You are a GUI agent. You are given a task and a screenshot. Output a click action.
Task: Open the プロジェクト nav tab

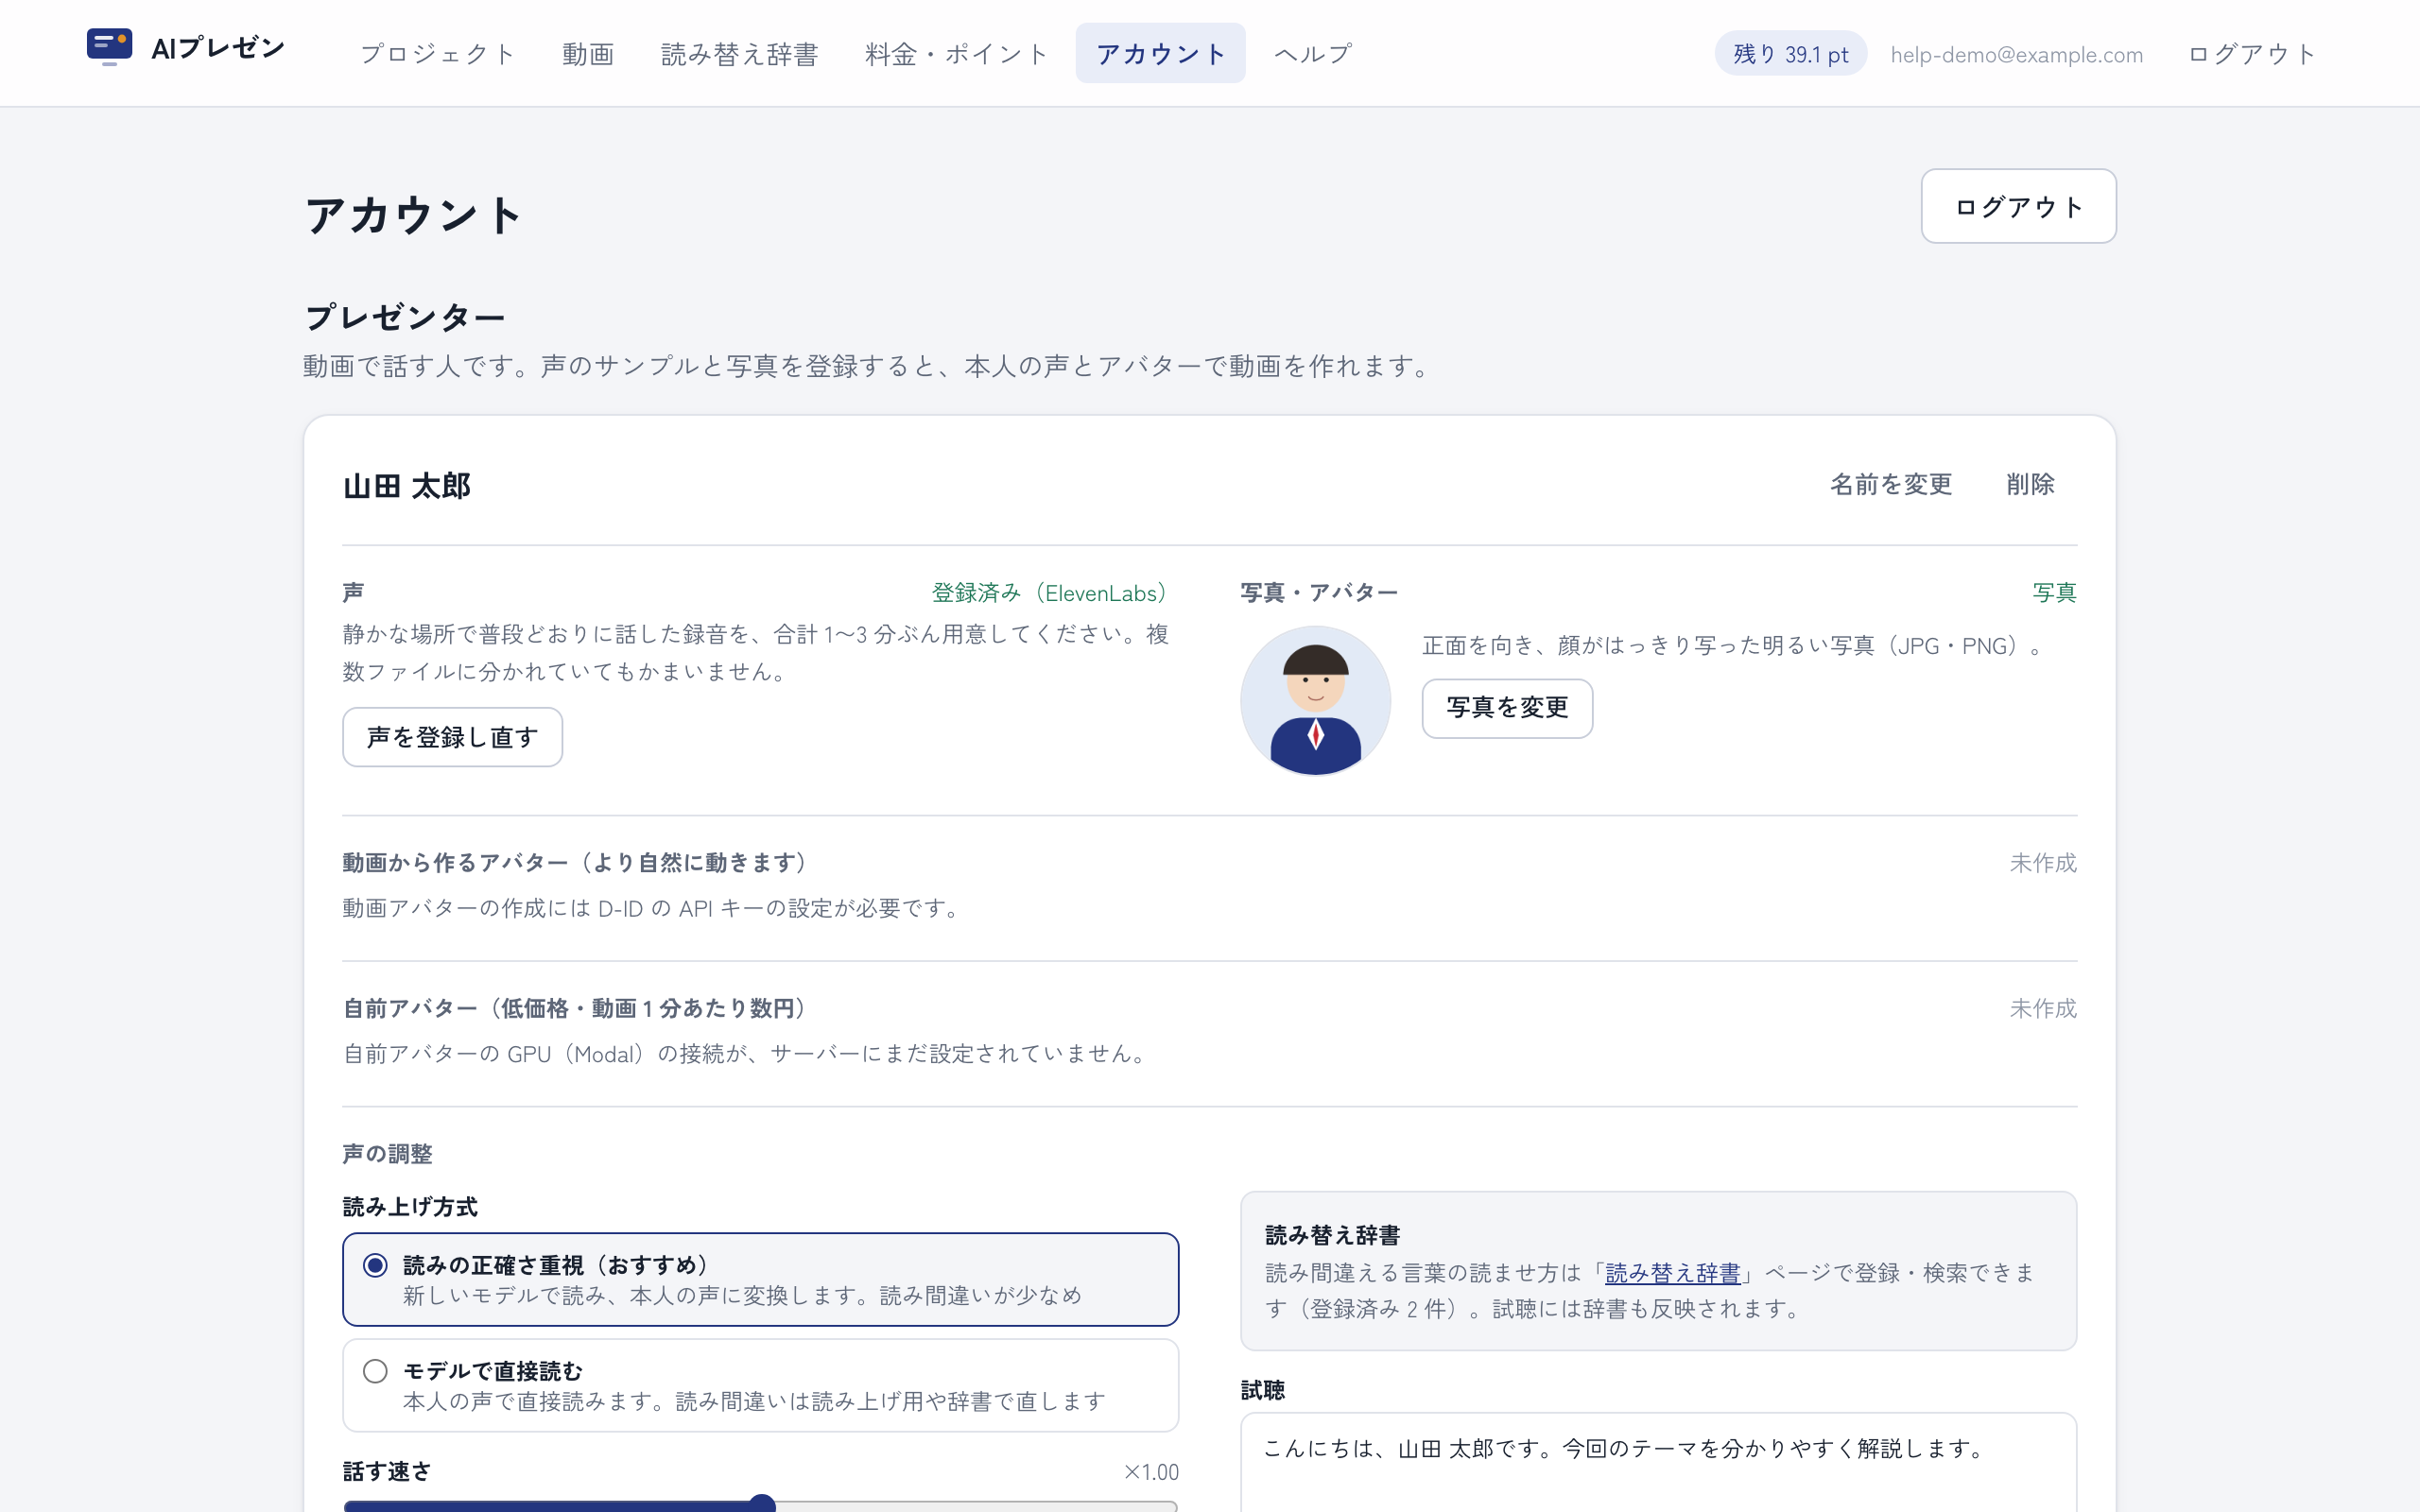coord(437,54)
